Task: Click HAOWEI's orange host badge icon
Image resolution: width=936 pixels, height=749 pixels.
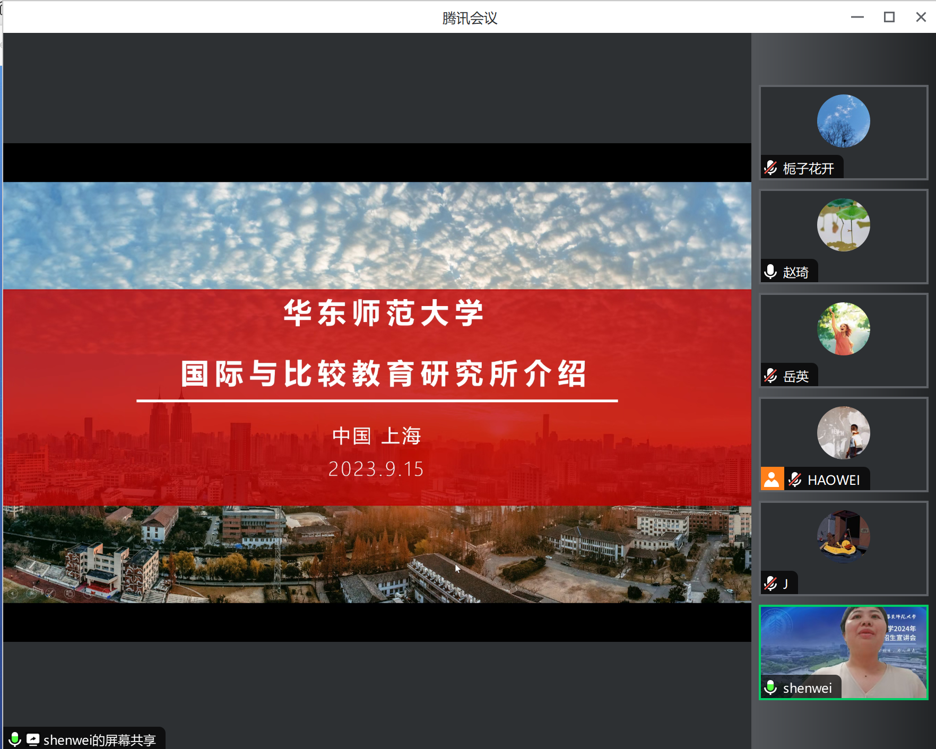Action: 772,479
